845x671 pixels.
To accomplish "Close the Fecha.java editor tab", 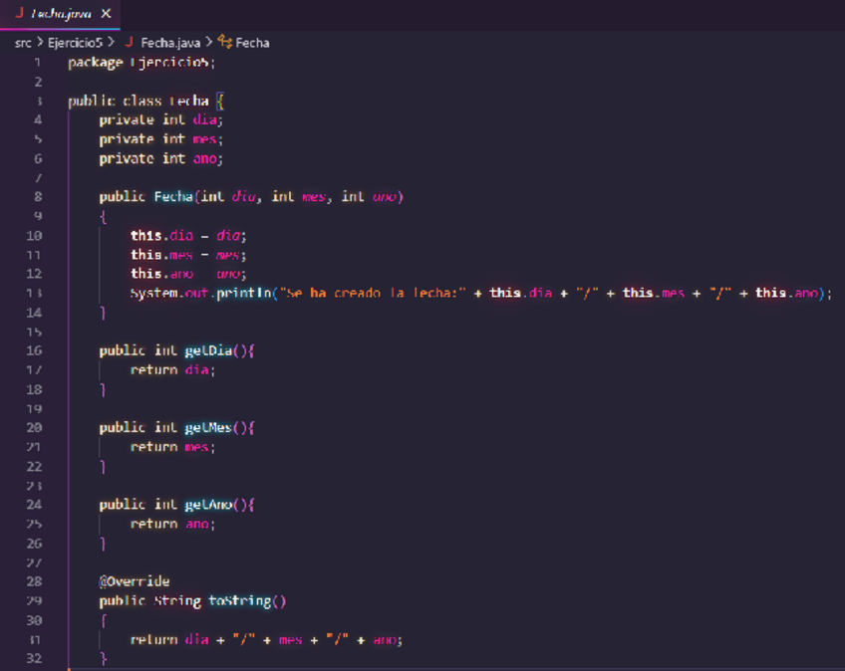I will (107, 14).
